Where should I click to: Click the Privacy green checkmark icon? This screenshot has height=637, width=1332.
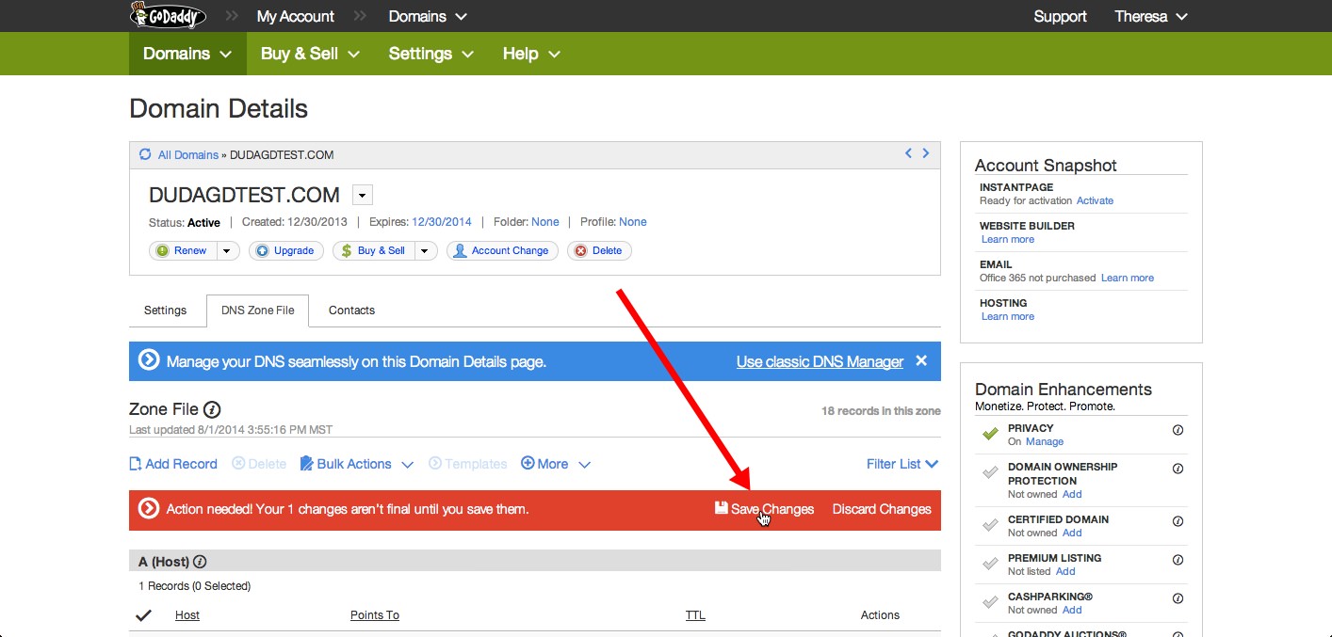pyautogui.click(x=990, y=434)
